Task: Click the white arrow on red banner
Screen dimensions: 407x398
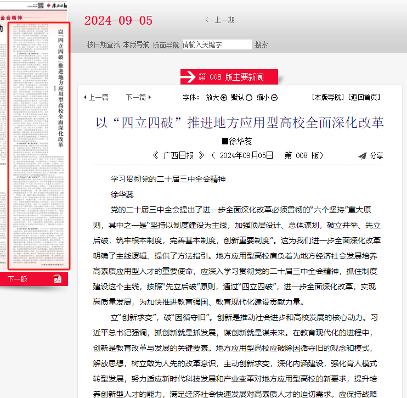Action: 189,77
